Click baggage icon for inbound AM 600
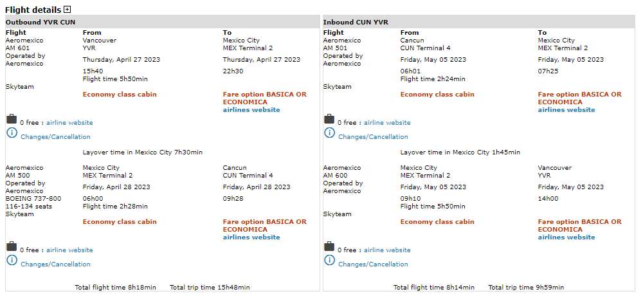Viewport: 643px width, 296px height. pyautogui.click(x=329, y=246)
